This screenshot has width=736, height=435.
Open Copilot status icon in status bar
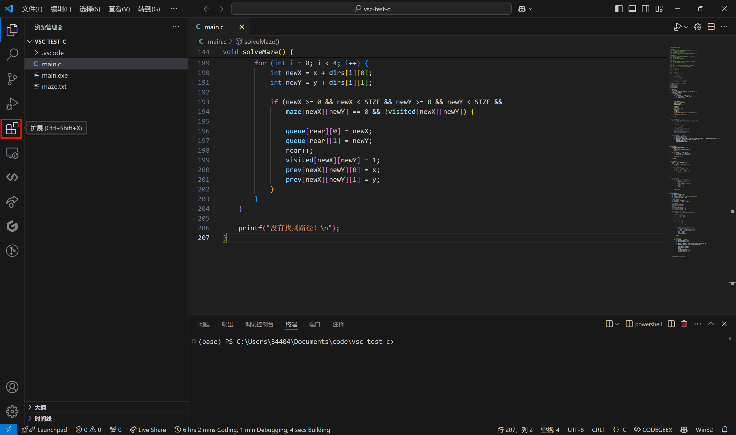pos(684,430)
